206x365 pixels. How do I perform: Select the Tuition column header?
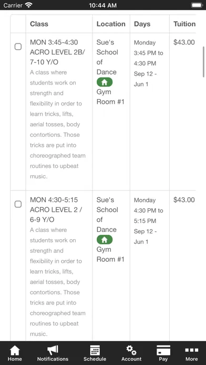(184, 24)
